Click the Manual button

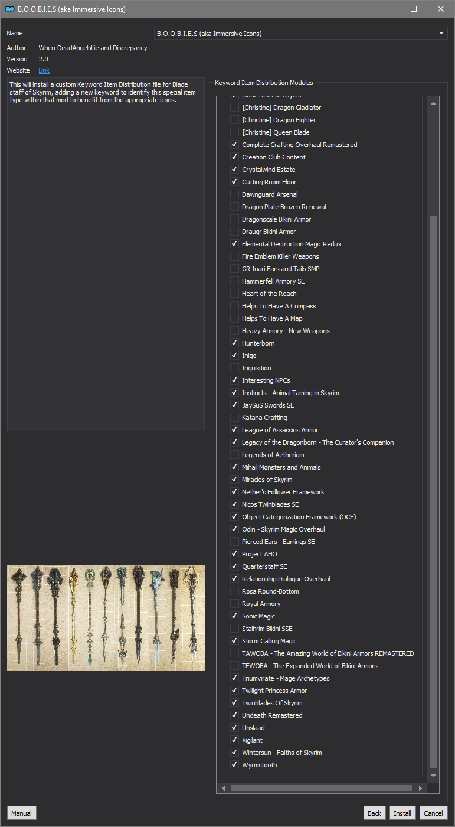tap(21, 813)
